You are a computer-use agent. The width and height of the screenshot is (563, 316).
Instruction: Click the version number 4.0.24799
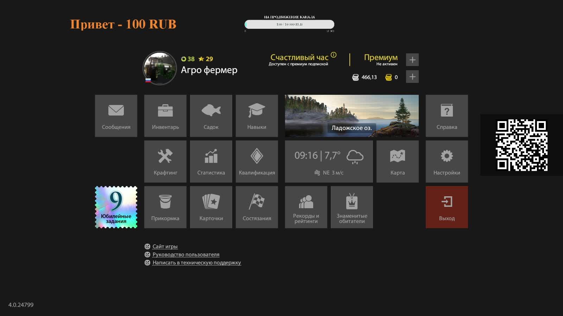tap(21, 305)
